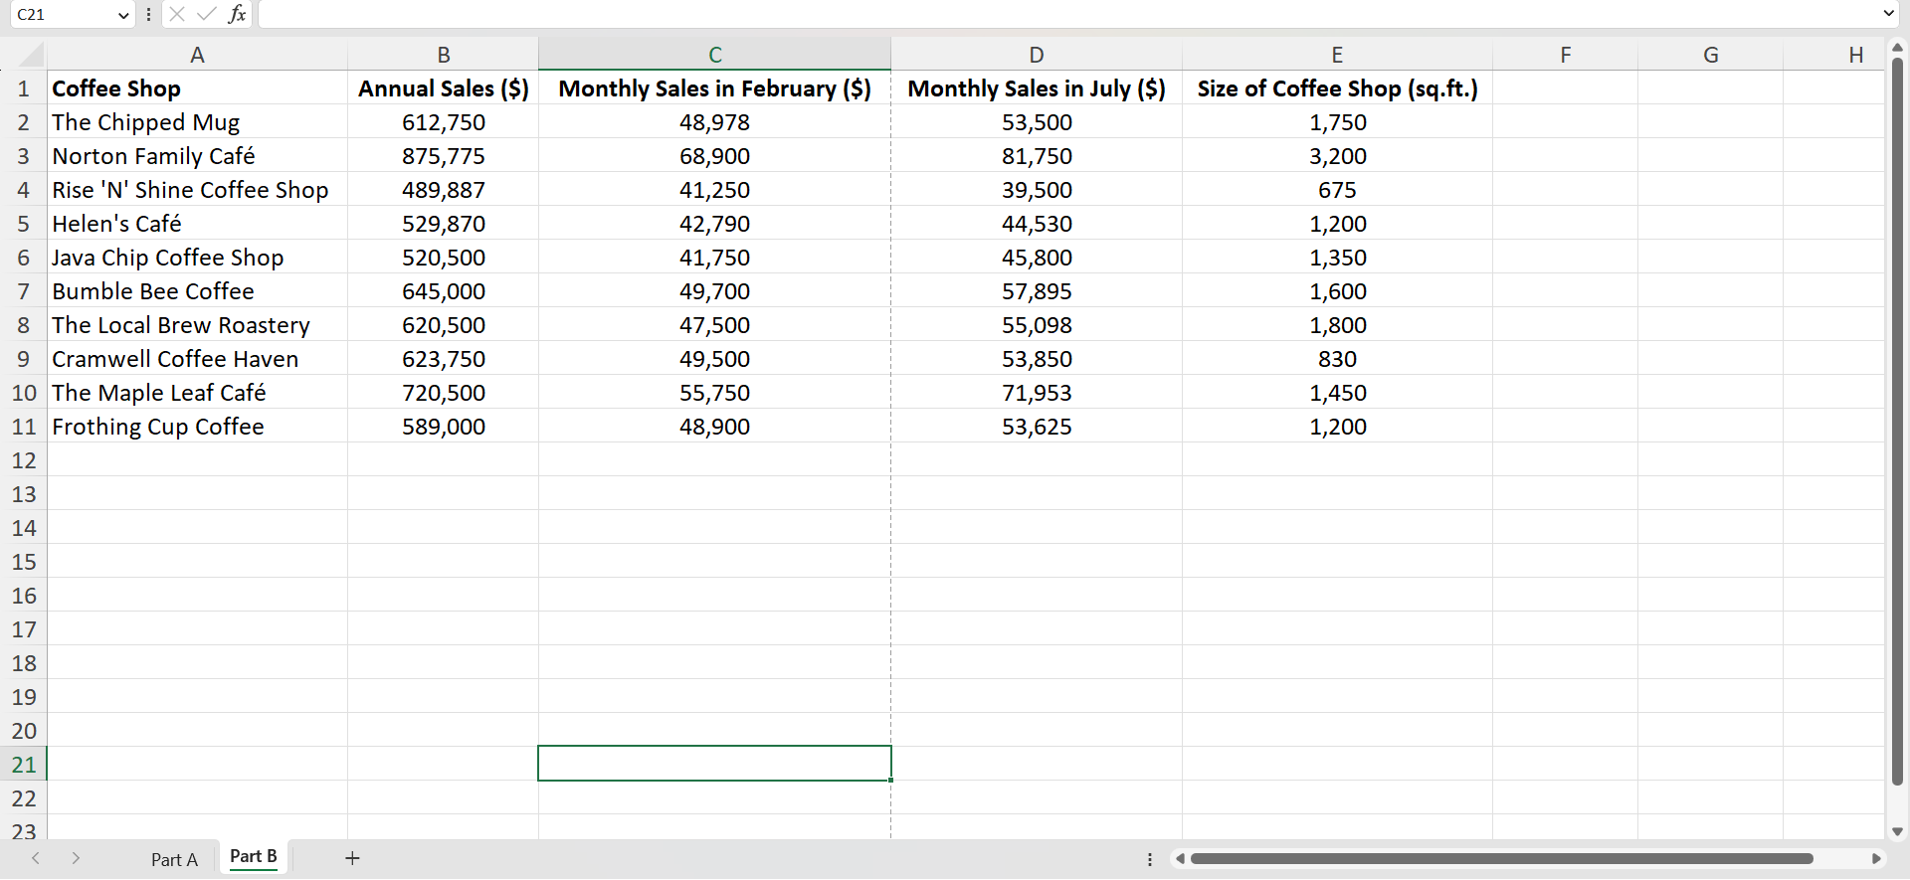1910x880 pixels.
Task: Click inside the formula bar input
Action: click(x=1069, y=14)
